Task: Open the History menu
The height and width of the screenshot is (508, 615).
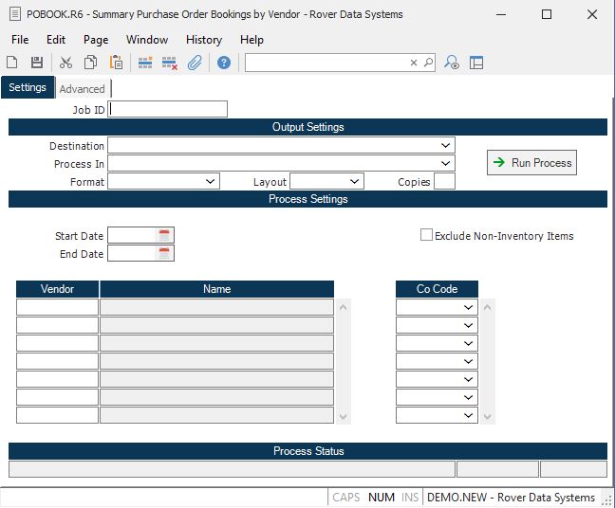Action: coord(203,40)
